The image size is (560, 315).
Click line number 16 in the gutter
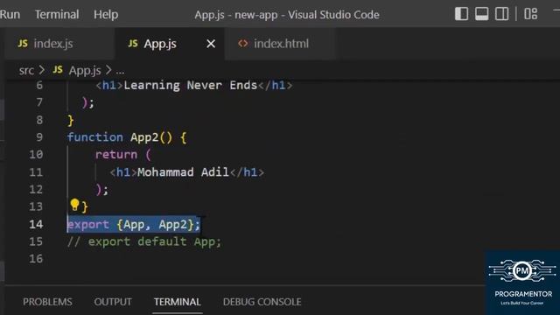pos(36,259)
